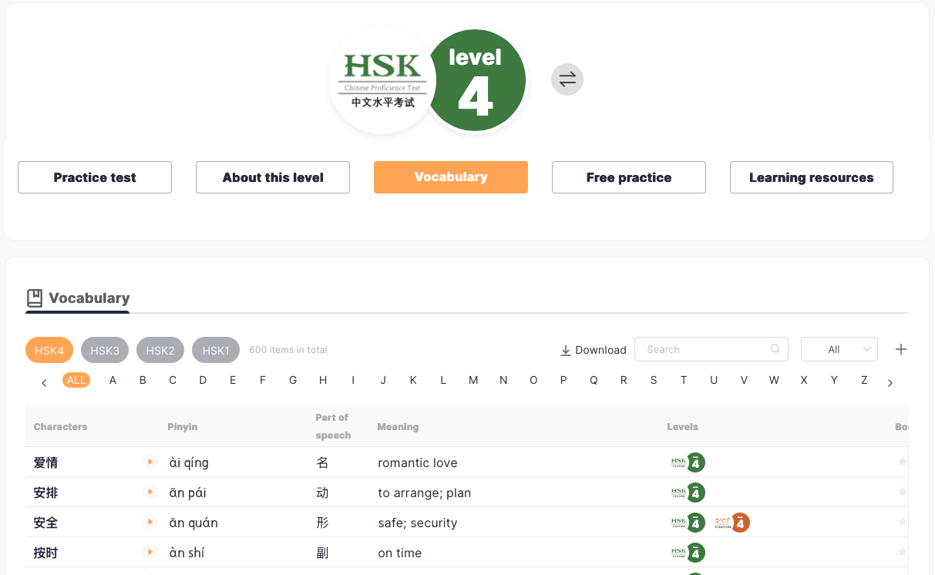This screenshot has width=935, height=575.
Task: Download the vocabulary list
Action: 594,350
